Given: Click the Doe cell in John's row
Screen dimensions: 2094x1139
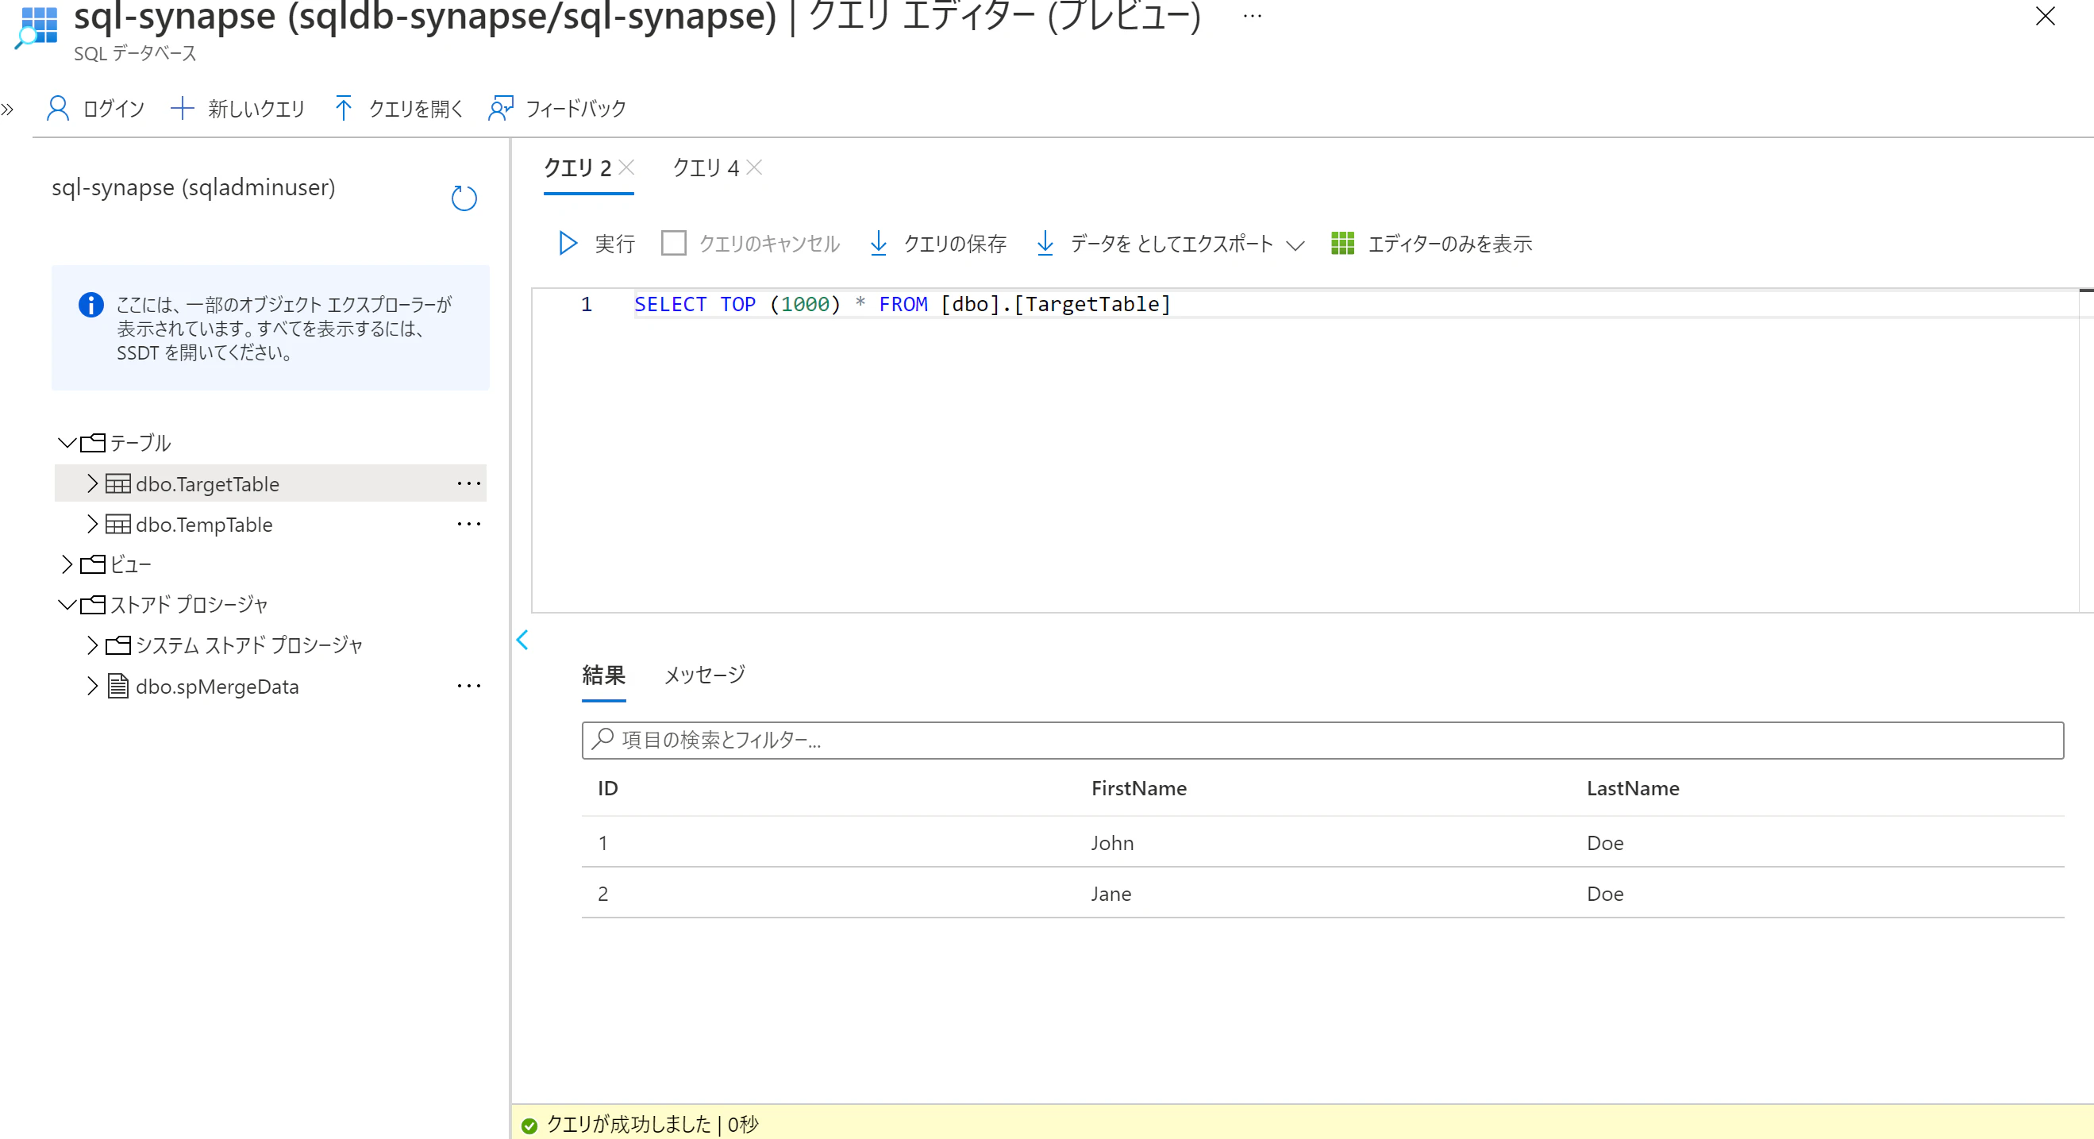Looking at the screenshot, I should tap(1606, 843).
